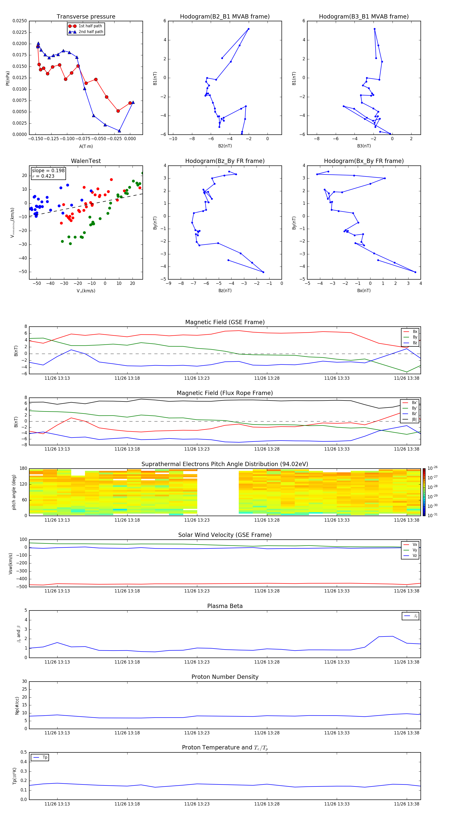Click the 'Hodogram(B3_B1 MVAB frame)' title
450x826 pixels.
tap(364, 17)
